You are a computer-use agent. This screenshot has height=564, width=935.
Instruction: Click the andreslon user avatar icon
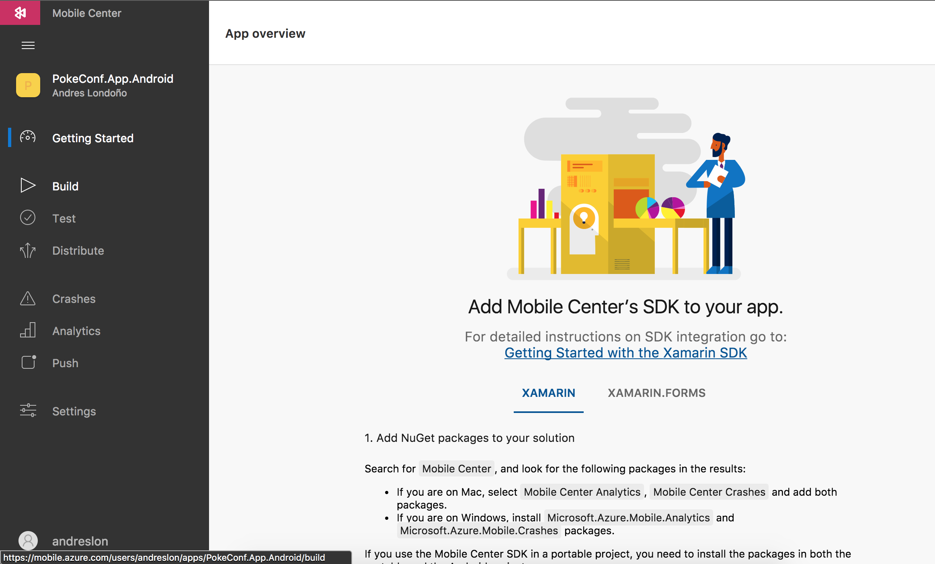tap(28, 540)
